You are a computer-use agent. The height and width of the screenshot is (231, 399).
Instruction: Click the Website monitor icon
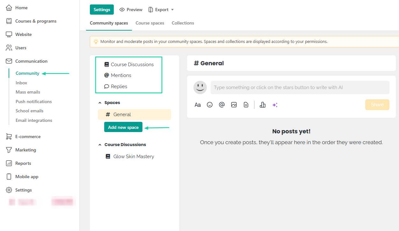[9, 34]
